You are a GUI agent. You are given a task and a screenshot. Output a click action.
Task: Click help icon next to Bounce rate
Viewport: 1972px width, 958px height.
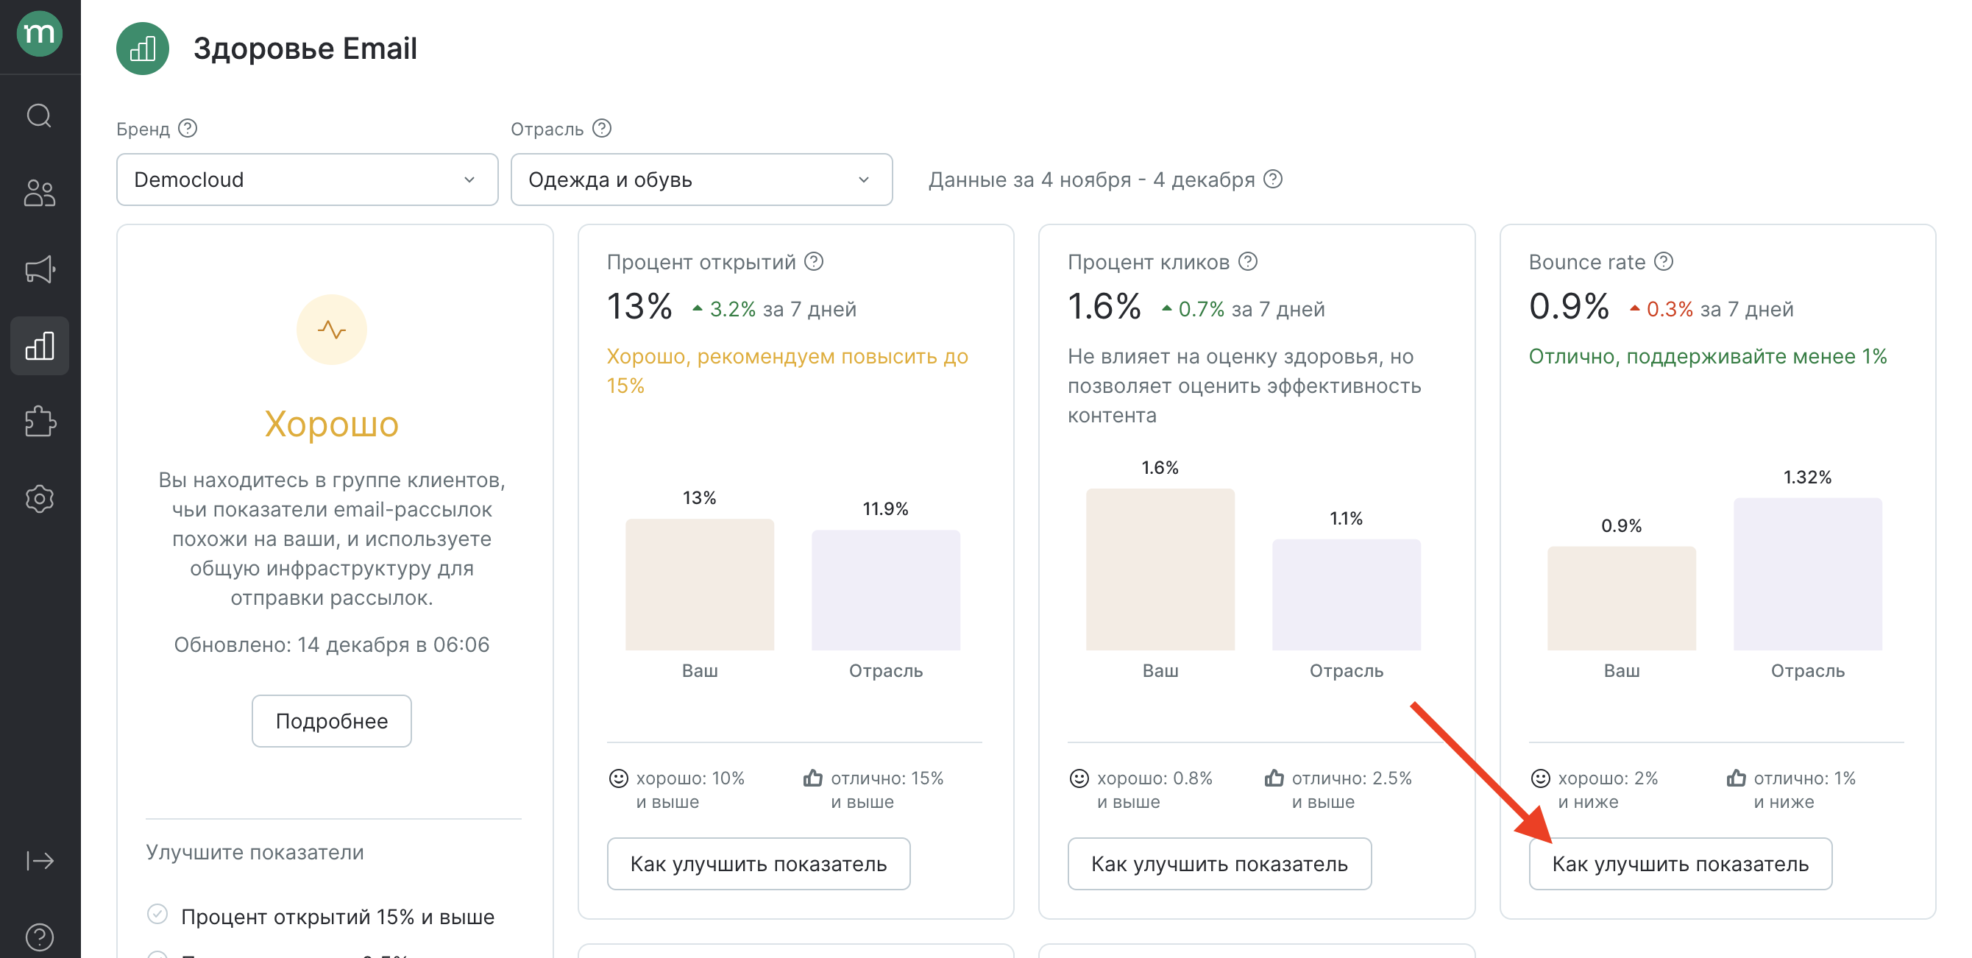[1664, 261]
